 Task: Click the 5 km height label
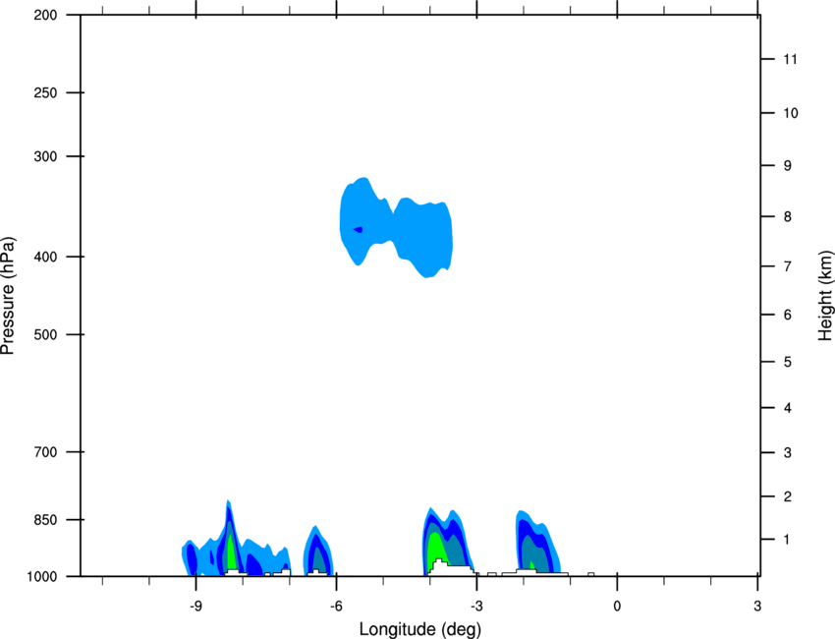[788, 363]
